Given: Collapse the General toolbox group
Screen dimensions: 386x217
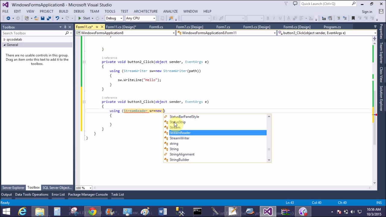Looking at the screenshot, I should click(4, 45).
